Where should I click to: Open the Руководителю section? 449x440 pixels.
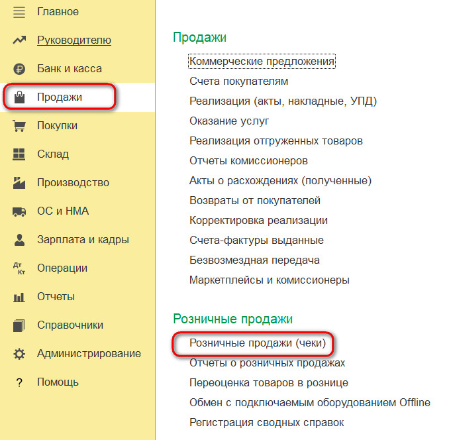[x=74, y=40]
